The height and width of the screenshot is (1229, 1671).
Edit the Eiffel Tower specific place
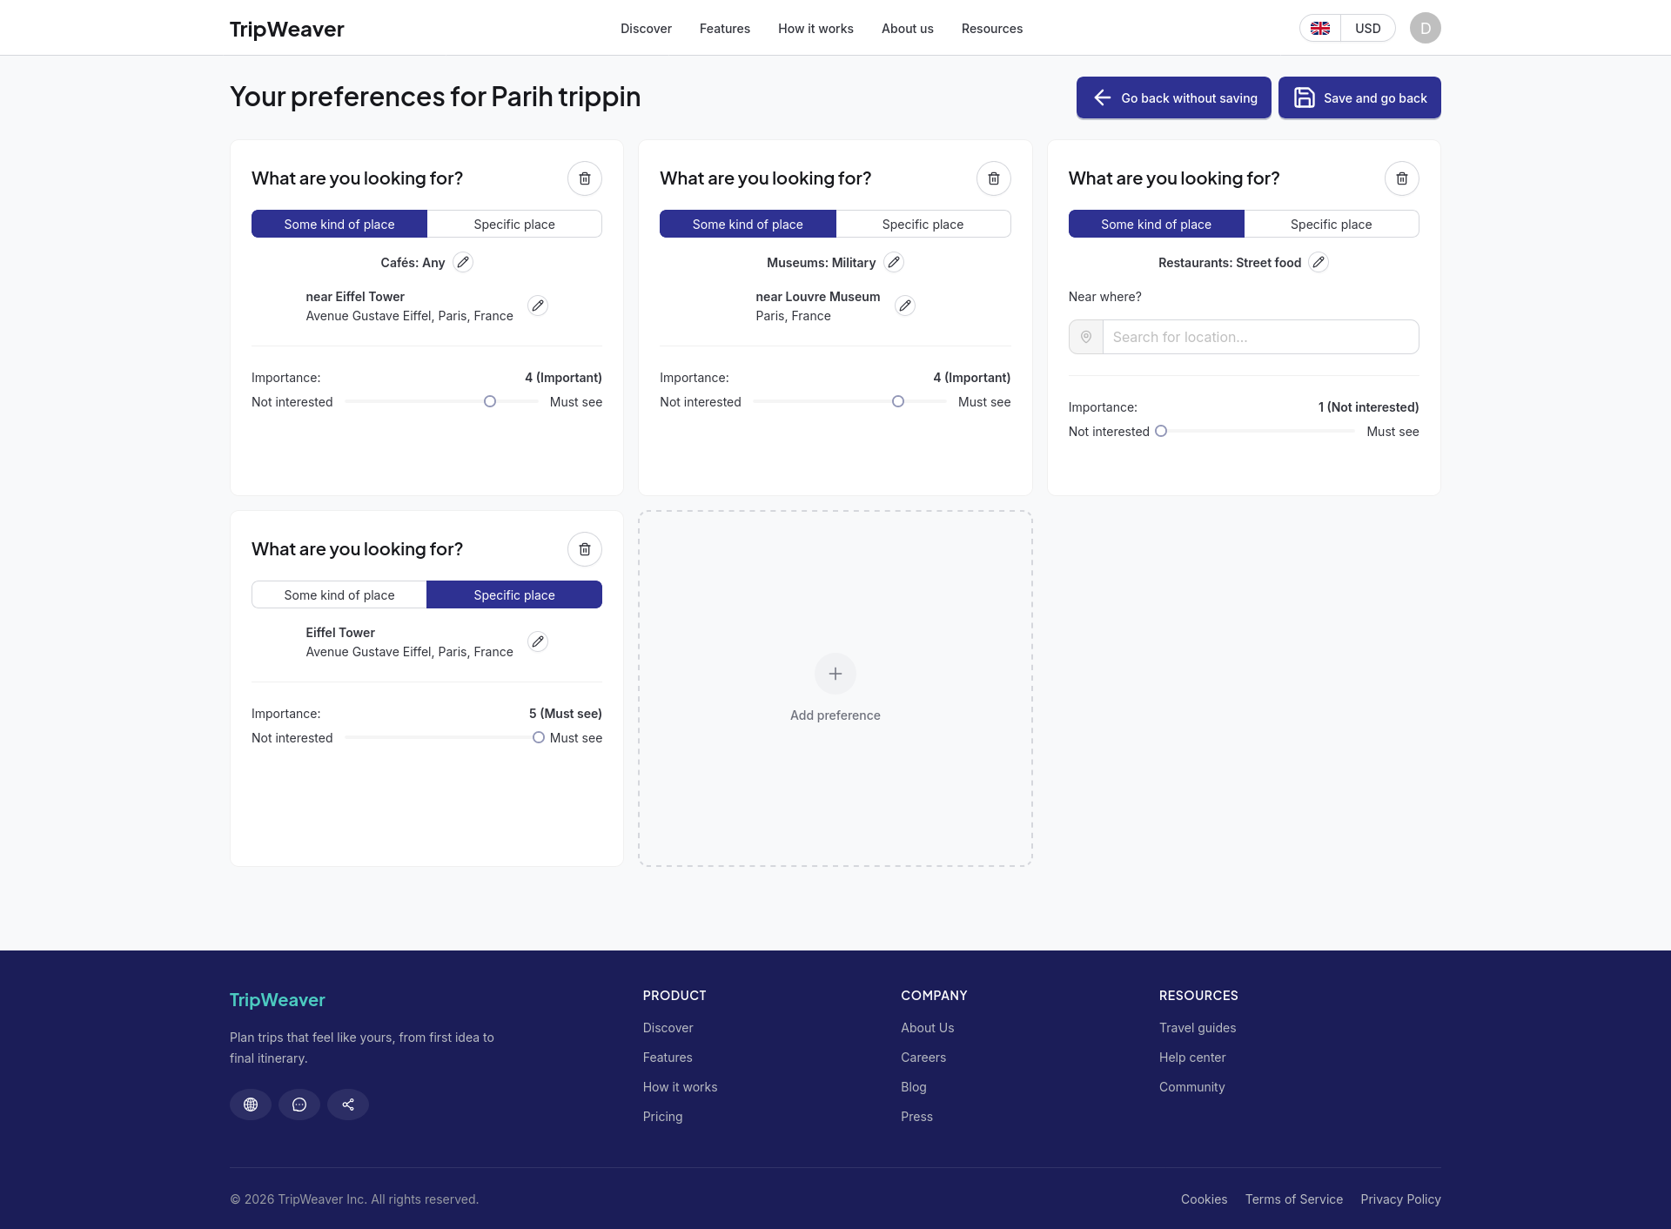[538, 641]
